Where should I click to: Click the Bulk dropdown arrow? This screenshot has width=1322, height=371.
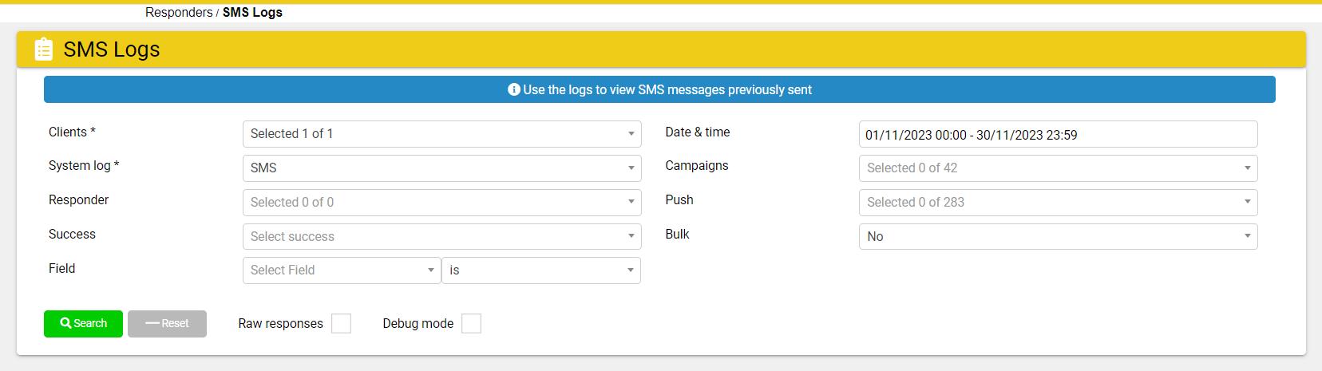tap(1247, 236)
